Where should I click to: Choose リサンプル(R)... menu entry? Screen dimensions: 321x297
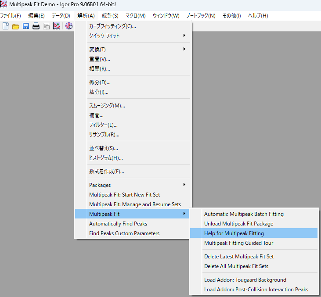point(133,134)
